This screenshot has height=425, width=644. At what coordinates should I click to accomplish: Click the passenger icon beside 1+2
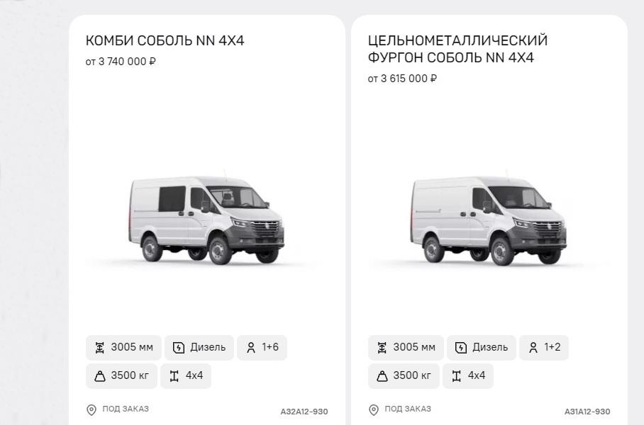pos(533,347)
